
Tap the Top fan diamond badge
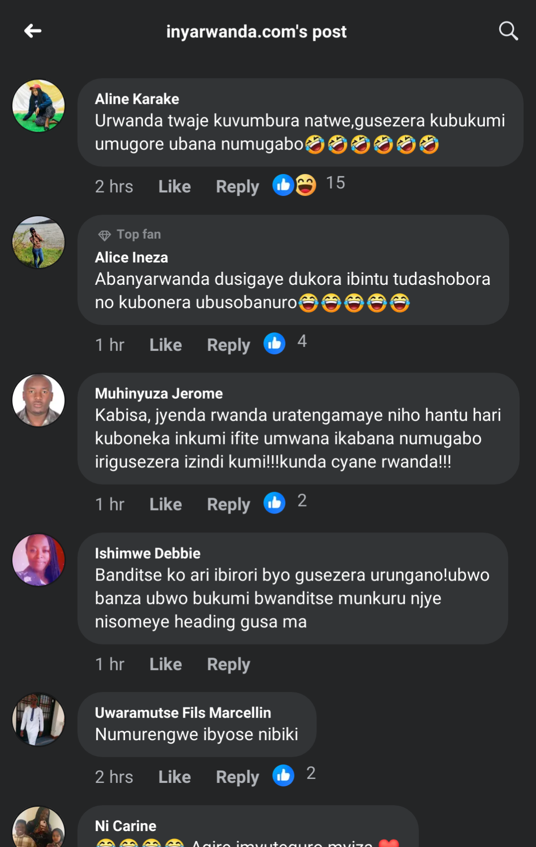coord(104,235)
